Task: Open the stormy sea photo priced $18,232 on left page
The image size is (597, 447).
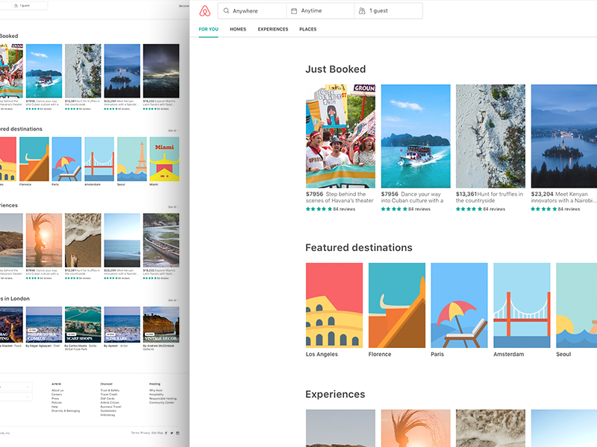Action: coord(161,71)
